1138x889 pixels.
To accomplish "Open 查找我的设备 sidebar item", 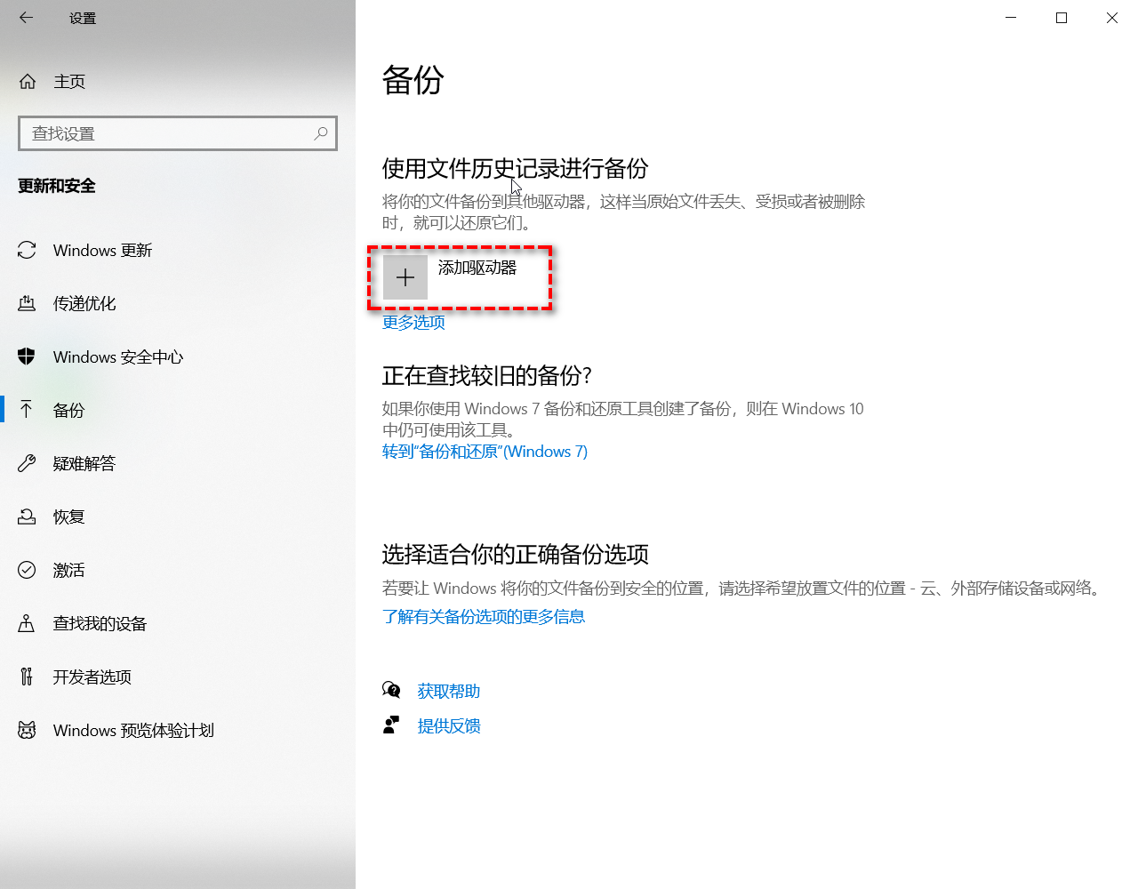I will (x=100, y=624).
